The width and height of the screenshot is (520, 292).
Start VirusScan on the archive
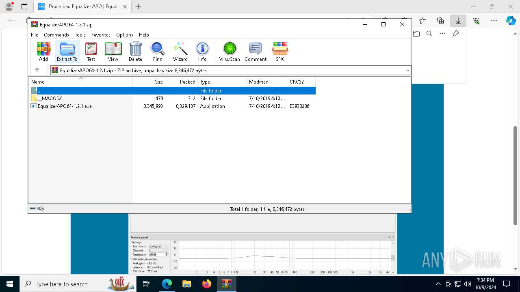230,52
